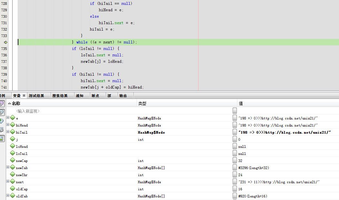Click the green diamond icon of newCap

[x=13, y=160]
